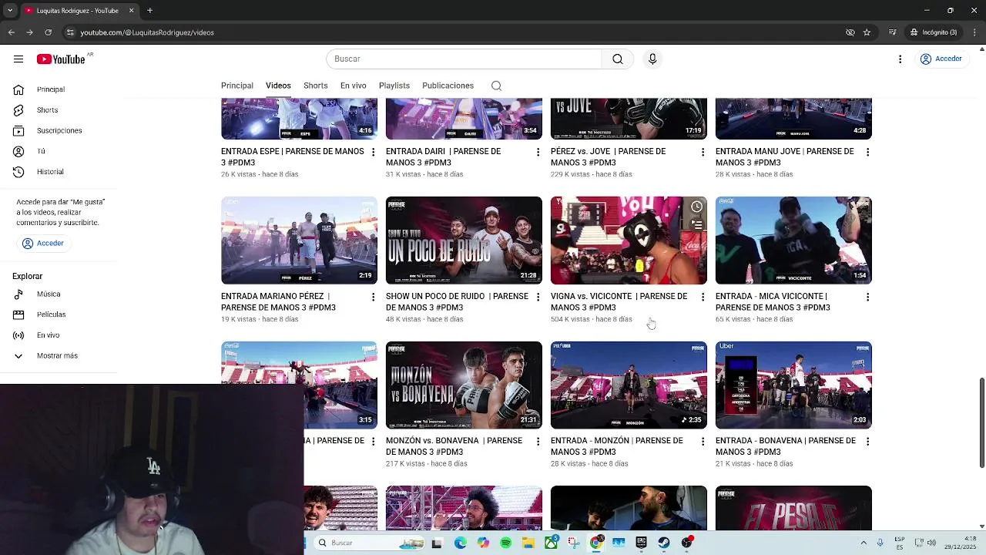986x555 pixels.
Task: Open En vivo under Explorar
Action: point(48,335)
